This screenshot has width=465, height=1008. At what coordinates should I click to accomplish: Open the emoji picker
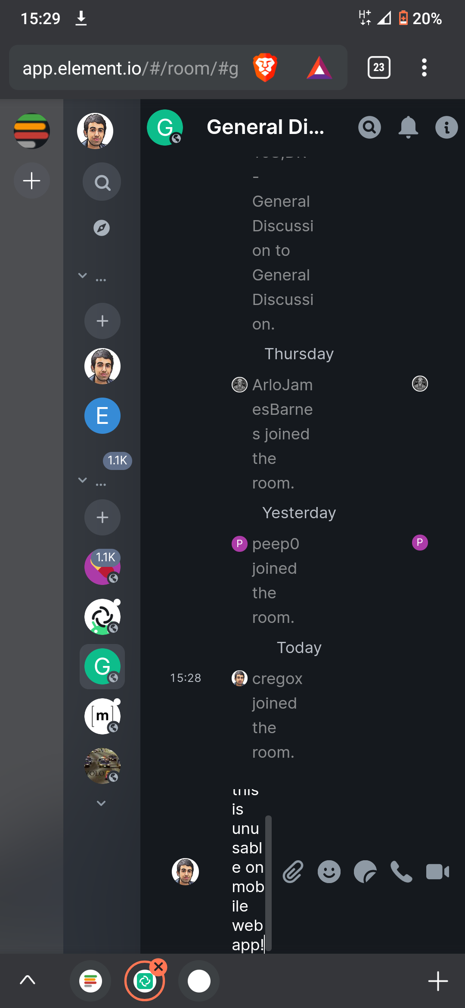(x=329, y=872)
